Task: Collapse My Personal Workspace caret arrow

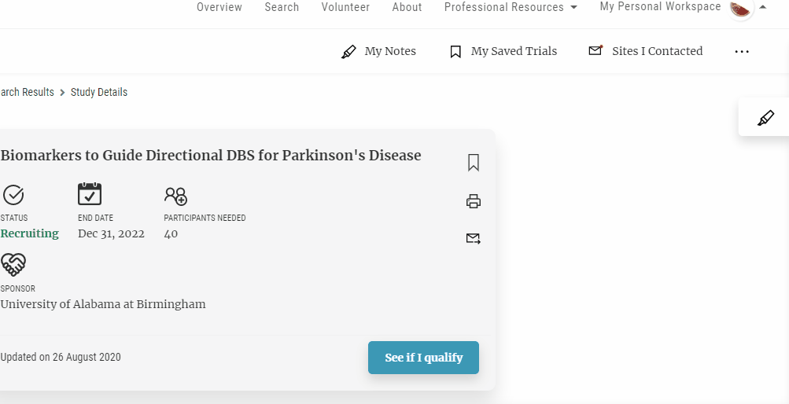Action: tap(763, 7)
